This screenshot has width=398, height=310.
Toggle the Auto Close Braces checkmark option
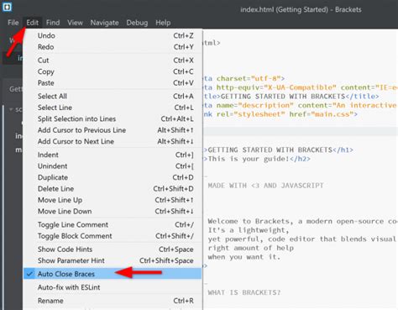click(x=113, y=274)
